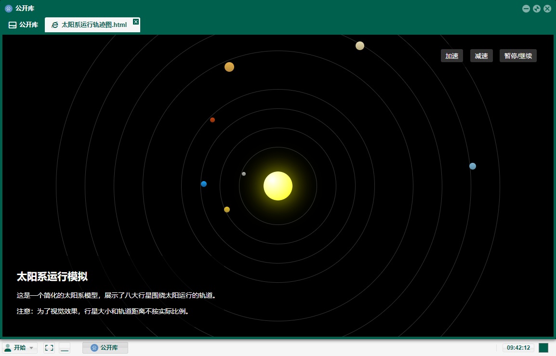Expand the 开始 start menu dropdown arrow
The height and width of the screenshot is (356, 556).
(31, 348)
